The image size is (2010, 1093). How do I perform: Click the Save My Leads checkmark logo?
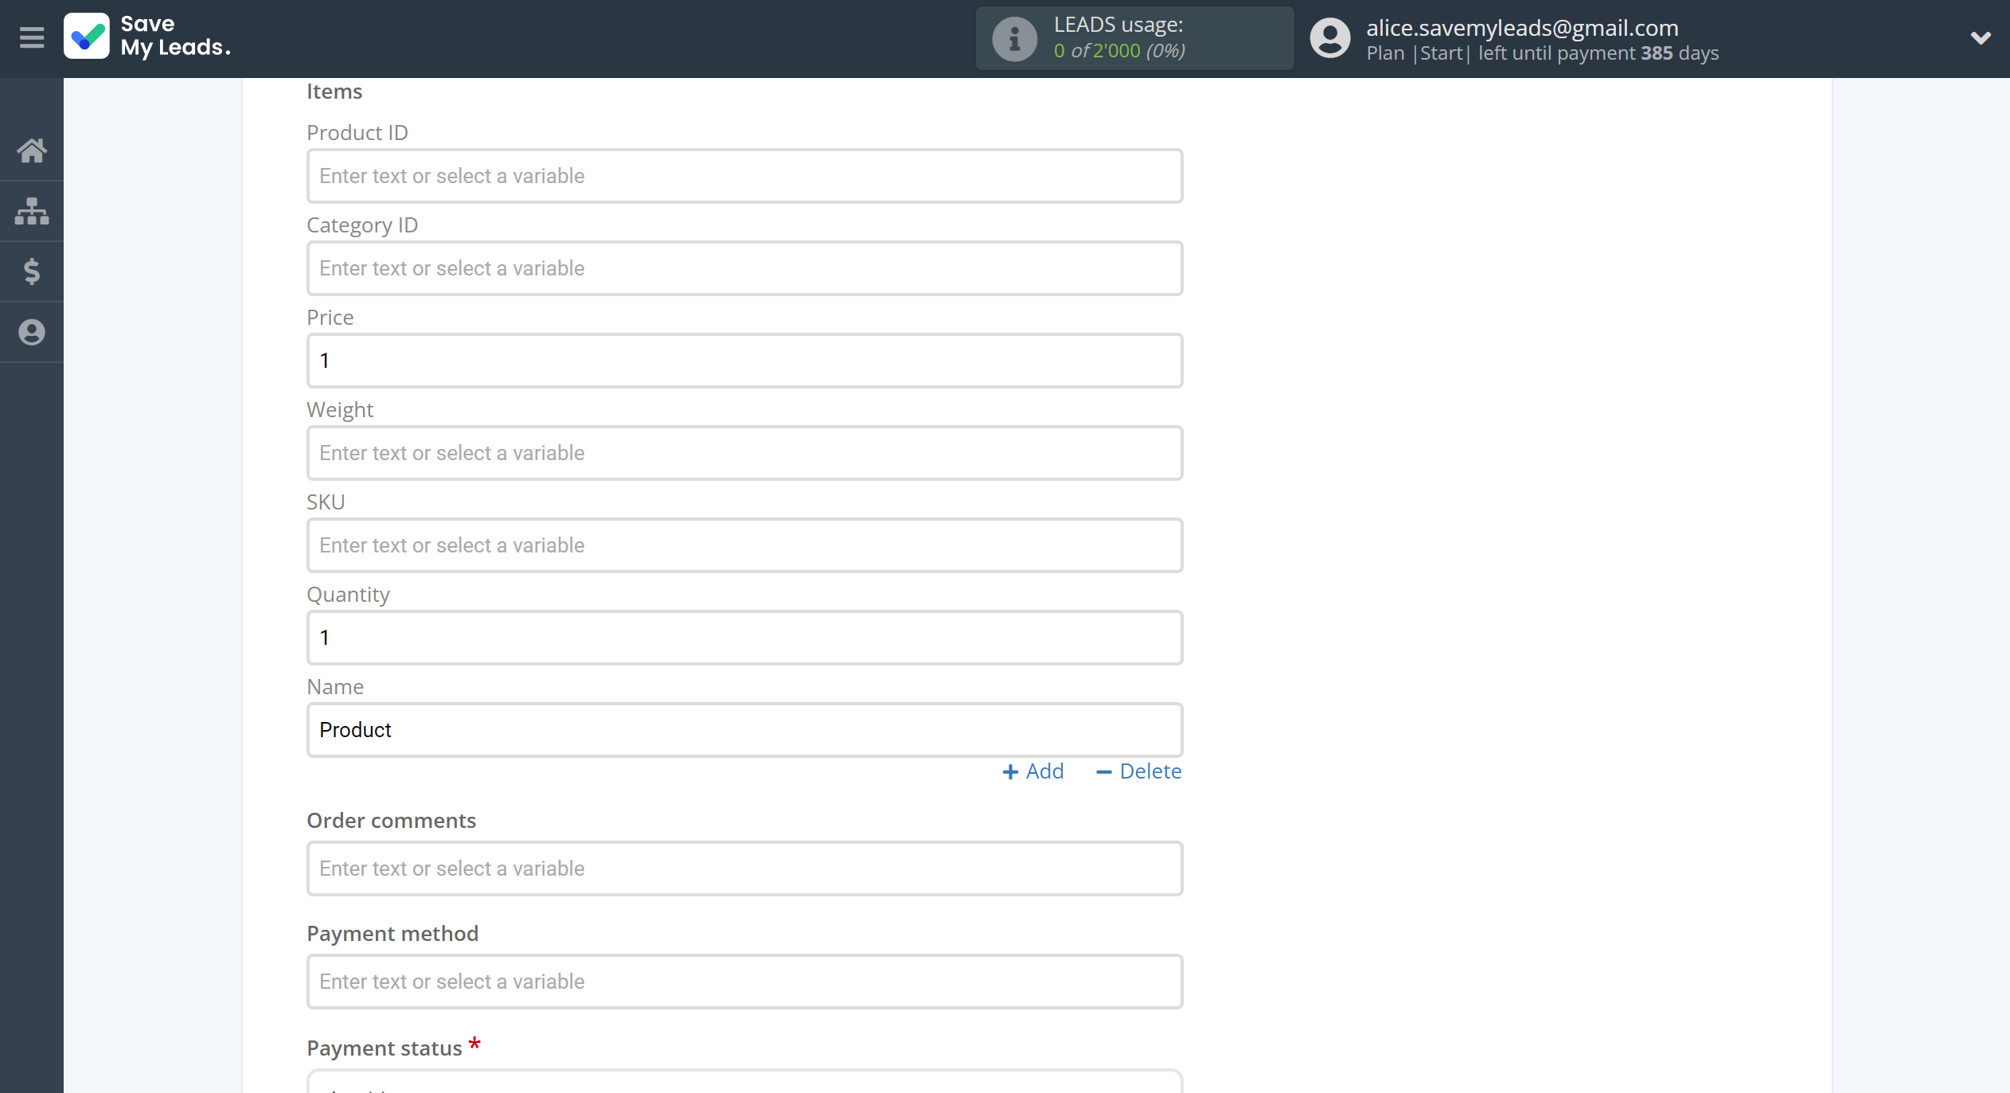coord(87,37)
